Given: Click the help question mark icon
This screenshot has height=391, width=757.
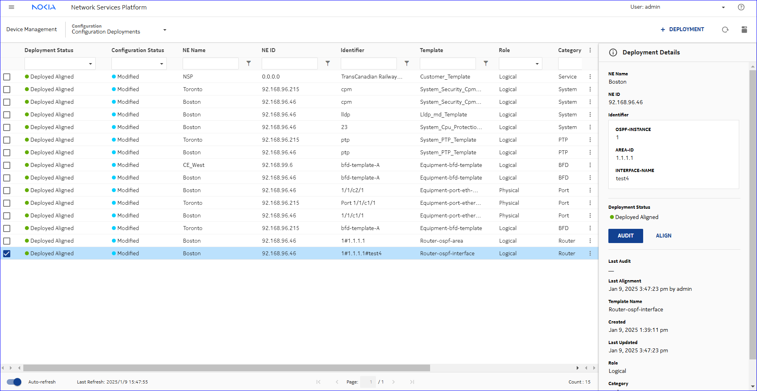Looking at the screenshot, I should [x=741, y=7].
